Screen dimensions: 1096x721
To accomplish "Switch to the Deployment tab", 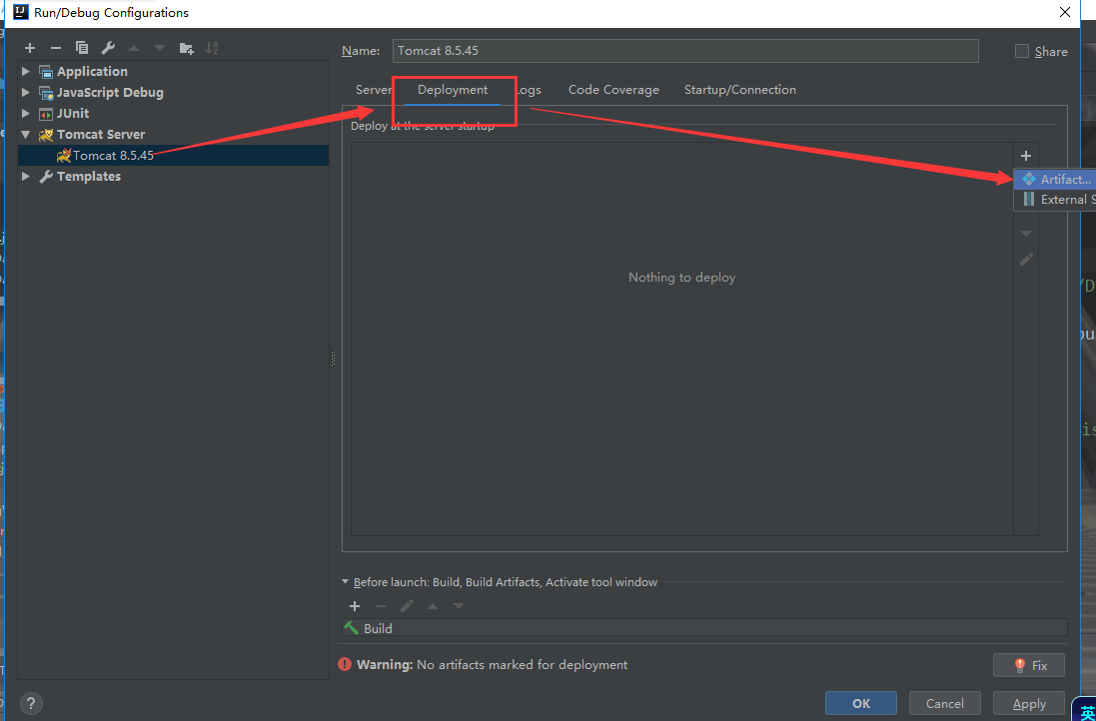I will click(x=453, y=90).
